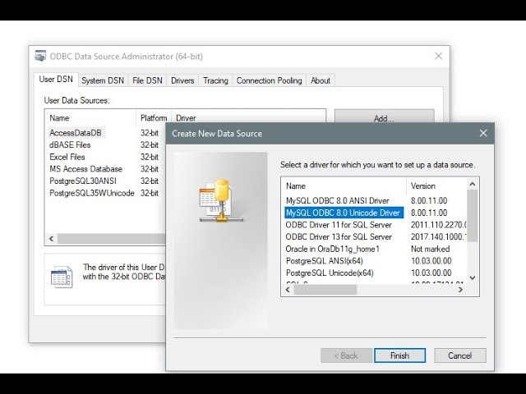526x394 pixels.
Task: Click Platform column header in User Data Sources
Action: click(x=154, y=118)
